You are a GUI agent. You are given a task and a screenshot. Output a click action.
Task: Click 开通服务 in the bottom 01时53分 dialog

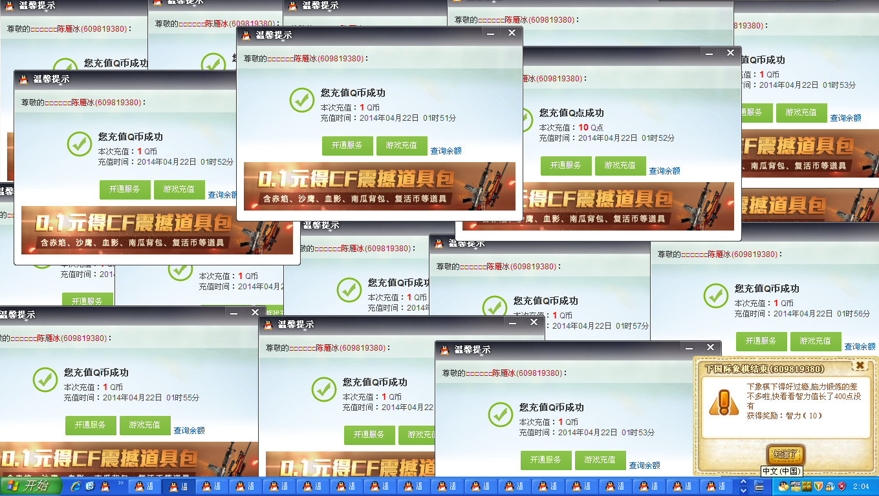click(x=546, y=460)
